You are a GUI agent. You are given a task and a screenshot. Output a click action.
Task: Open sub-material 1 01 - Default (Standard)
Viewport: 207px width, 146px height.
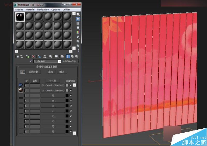[53, 85]
